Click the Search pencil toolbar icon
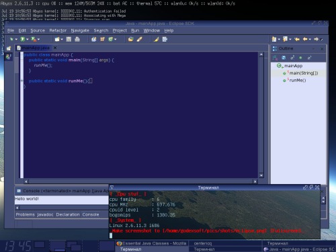This screenshot has width=336, height=252. 139,40
